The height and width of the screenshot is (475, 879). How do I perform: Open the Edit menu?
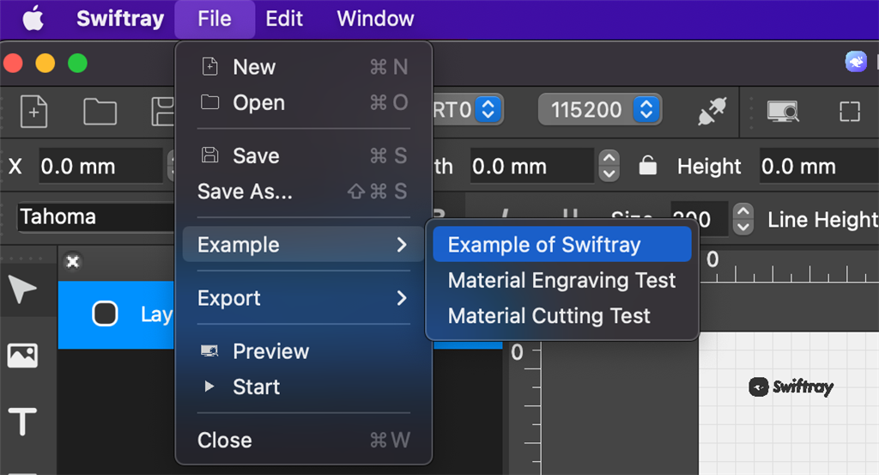[x=283, y=18]
